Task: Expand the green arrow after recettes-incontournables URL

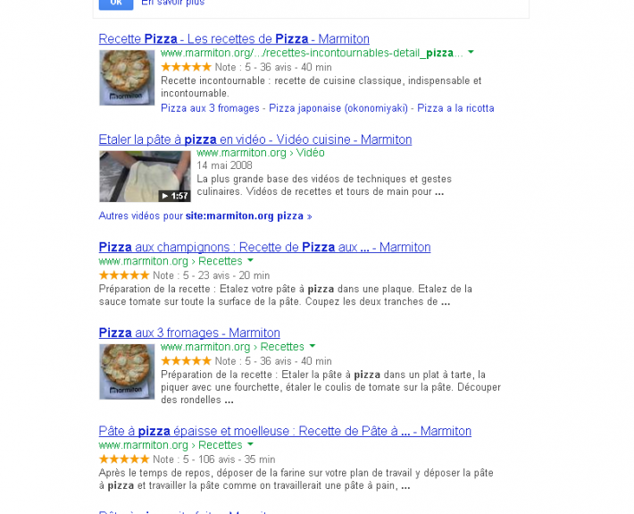Action: tap(471, 52)
